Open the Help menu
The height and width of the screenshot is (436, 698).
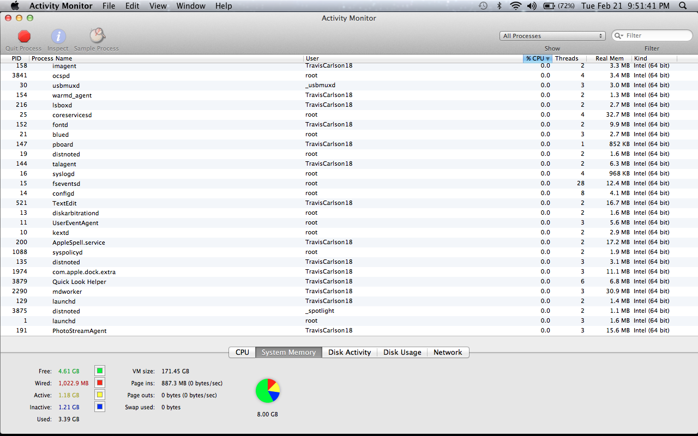click(x=224, y=6)
